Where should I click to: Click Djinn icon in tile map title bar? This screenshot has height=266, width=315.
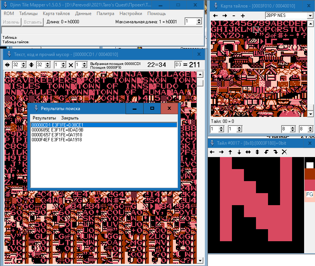click(216, 6)
